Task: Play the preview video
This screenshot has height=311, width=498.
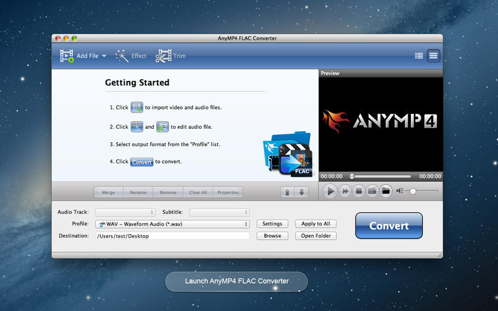Action: click(330, 191)
